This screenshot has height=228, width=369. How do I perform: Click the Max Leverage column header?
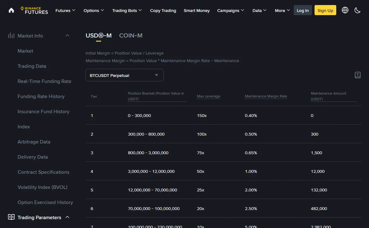pos(208,96)
